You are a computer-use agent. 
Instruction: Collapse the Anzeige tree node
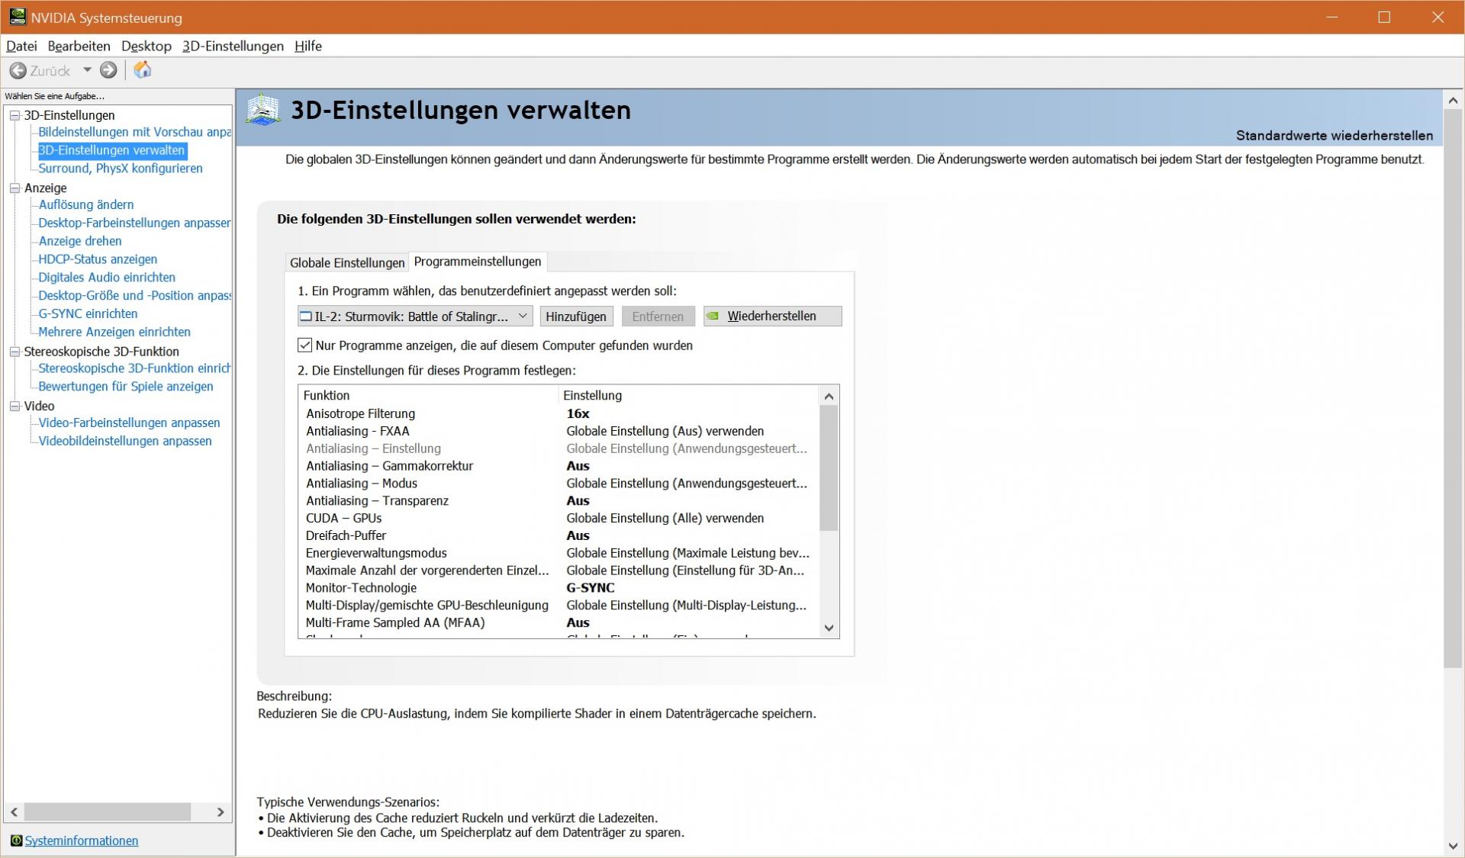14,188
